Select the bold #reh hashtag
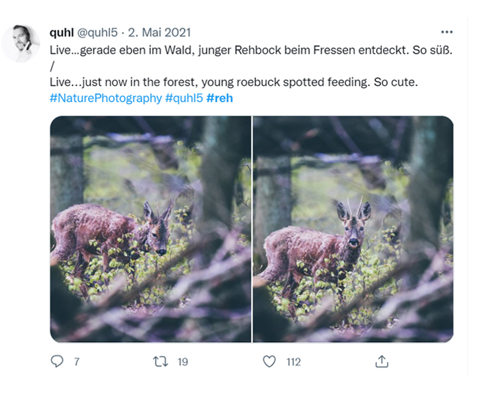The height and width of the screenshot is (397, 501). (x=220, y=98)
